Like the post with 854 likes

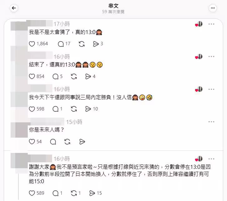point(32,76)
